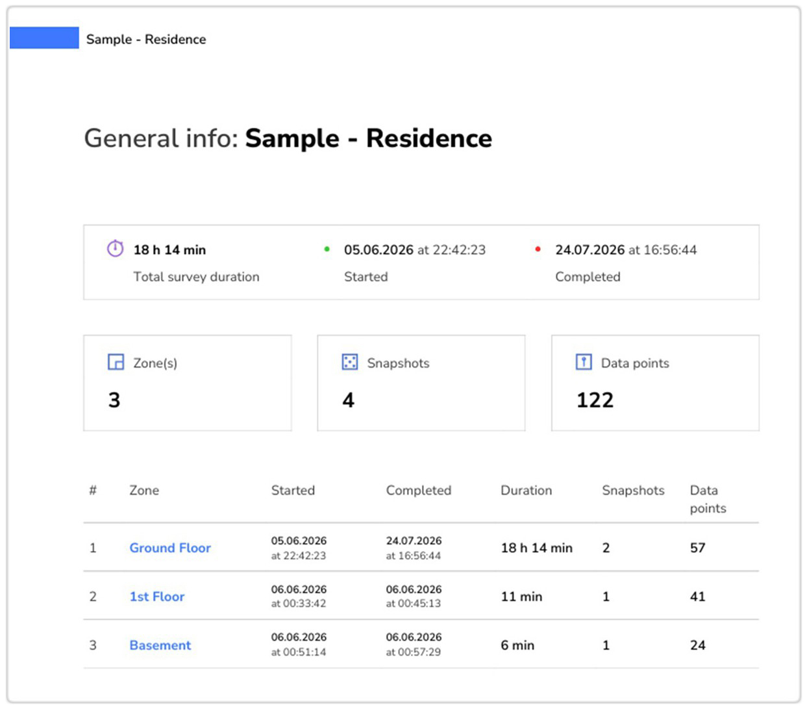Open the 1st Floor zone link

click(157, 597)
